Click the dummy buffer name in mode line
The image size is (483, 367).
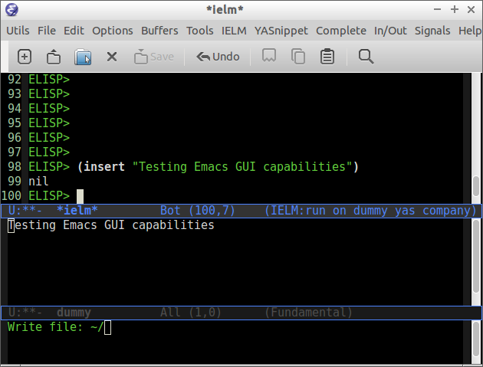coord(74,313)
